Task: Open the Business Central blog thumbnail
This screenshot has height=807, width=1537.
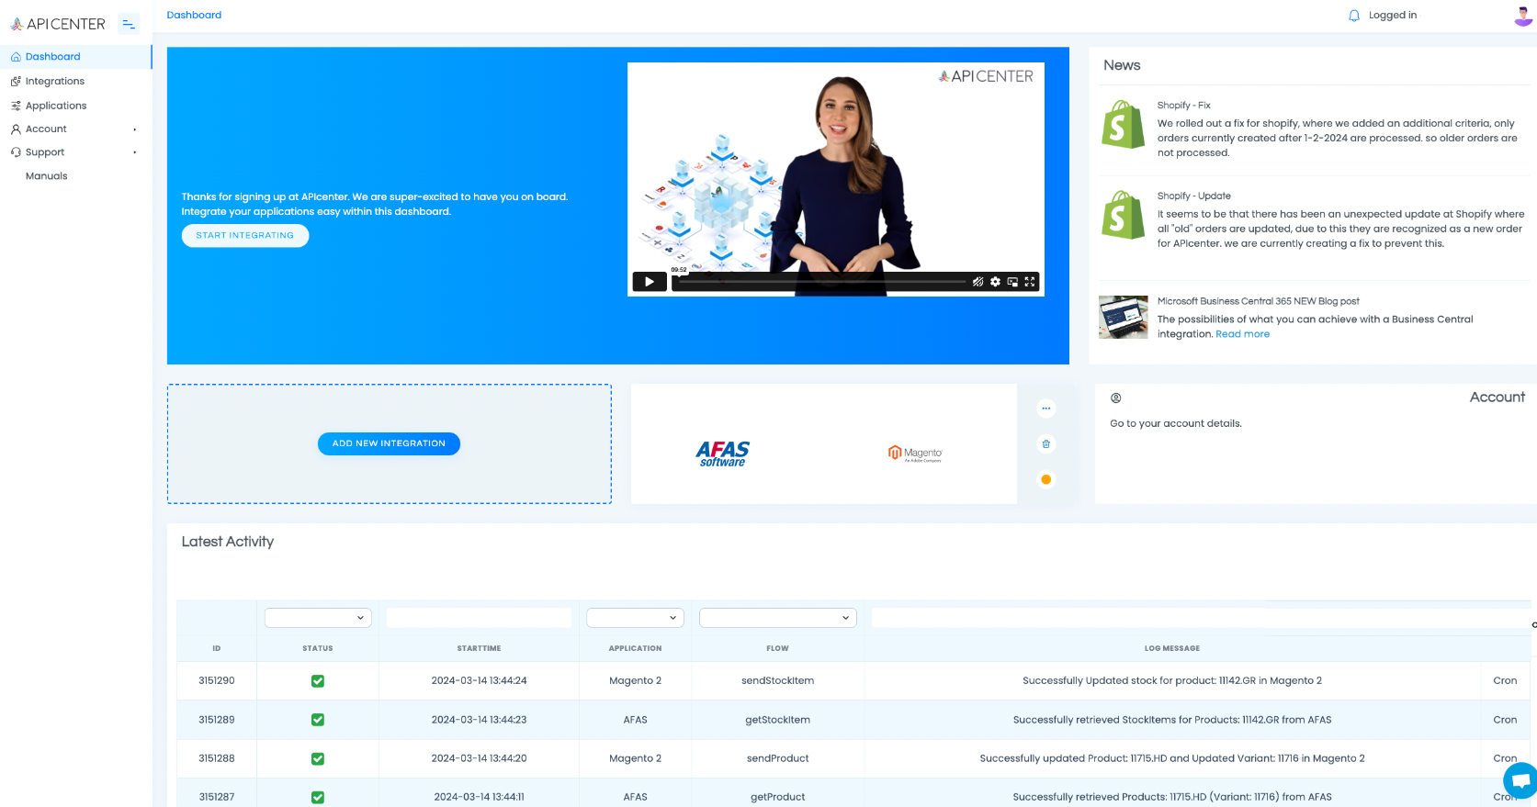Action: point(1123,317)
